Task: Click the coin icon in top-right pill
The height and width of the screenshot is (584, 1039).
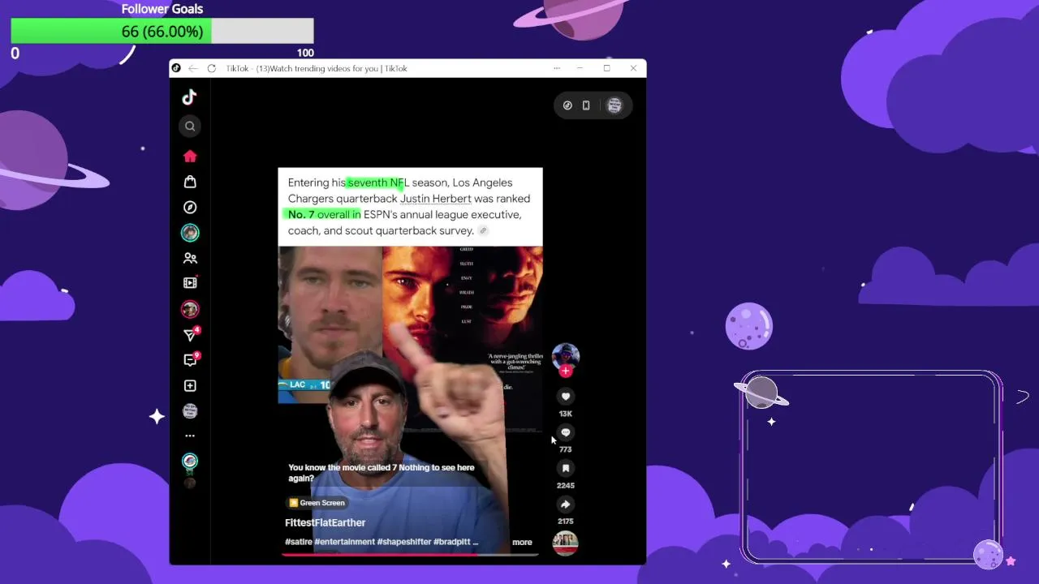Action: (567, 105)
